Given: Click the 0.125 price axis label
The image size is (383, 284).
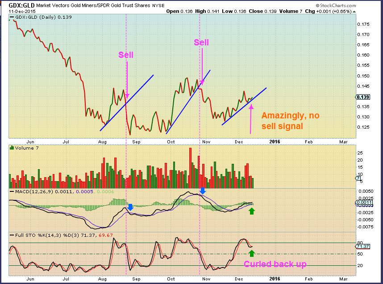Looking at the screenshot, I should (x=363, y=127).
